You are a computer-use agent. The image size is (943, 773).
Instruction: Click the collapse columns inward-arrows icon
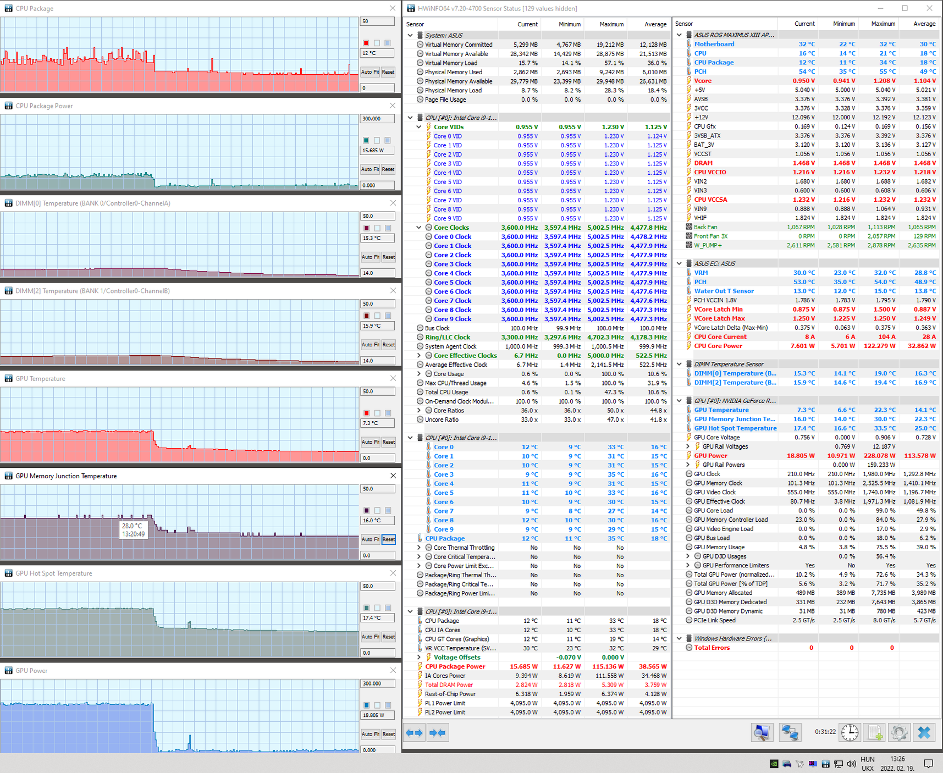click(438, 733)
